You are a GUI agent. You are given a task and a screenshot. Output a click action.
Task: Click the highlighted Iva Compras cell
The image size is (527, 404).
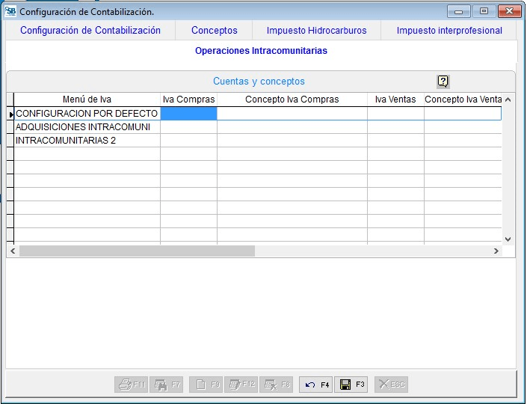188,114
